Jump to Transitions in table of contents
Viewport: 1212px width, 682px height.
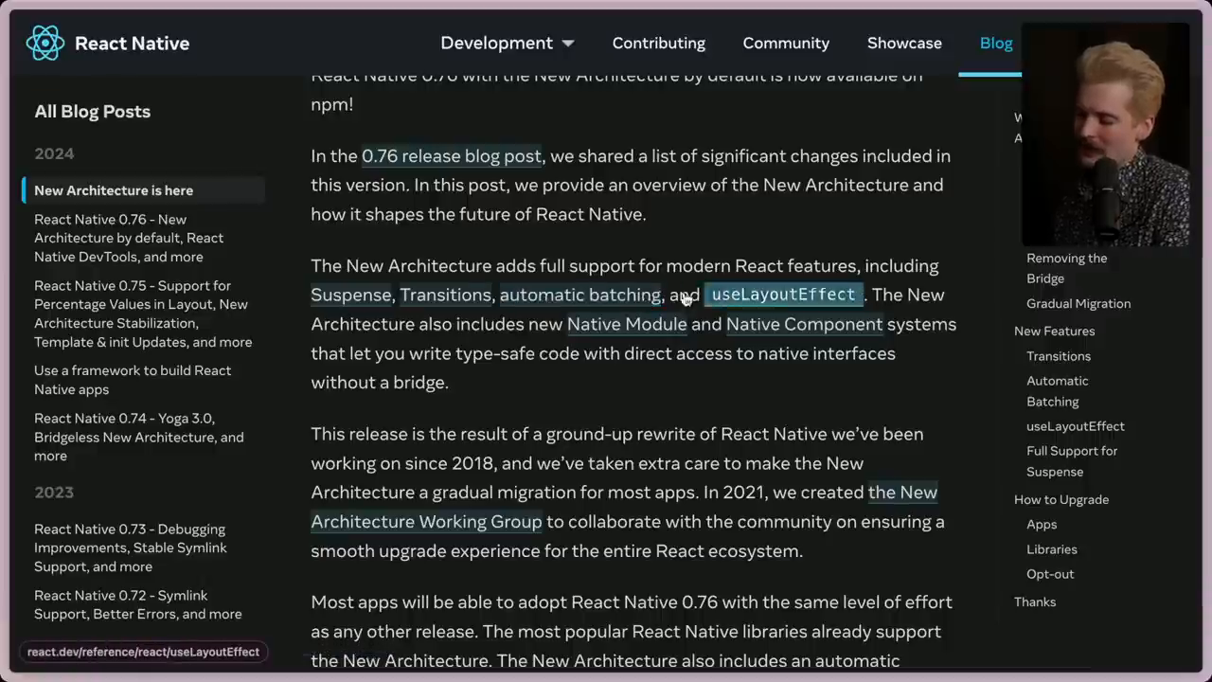point(1059,356)
